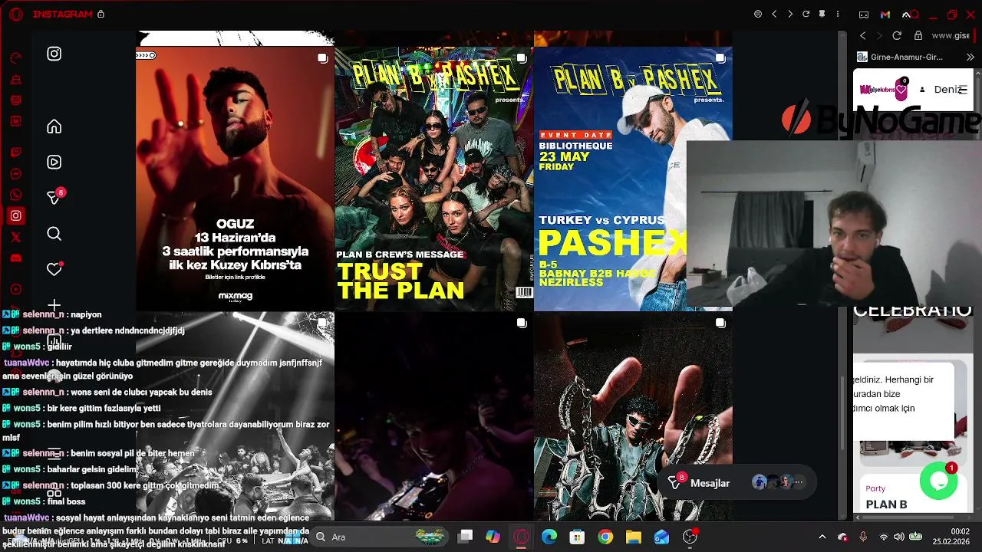Open File Explorer from the taskbar
The image size is (982, 552).
(x=633, y=537)
